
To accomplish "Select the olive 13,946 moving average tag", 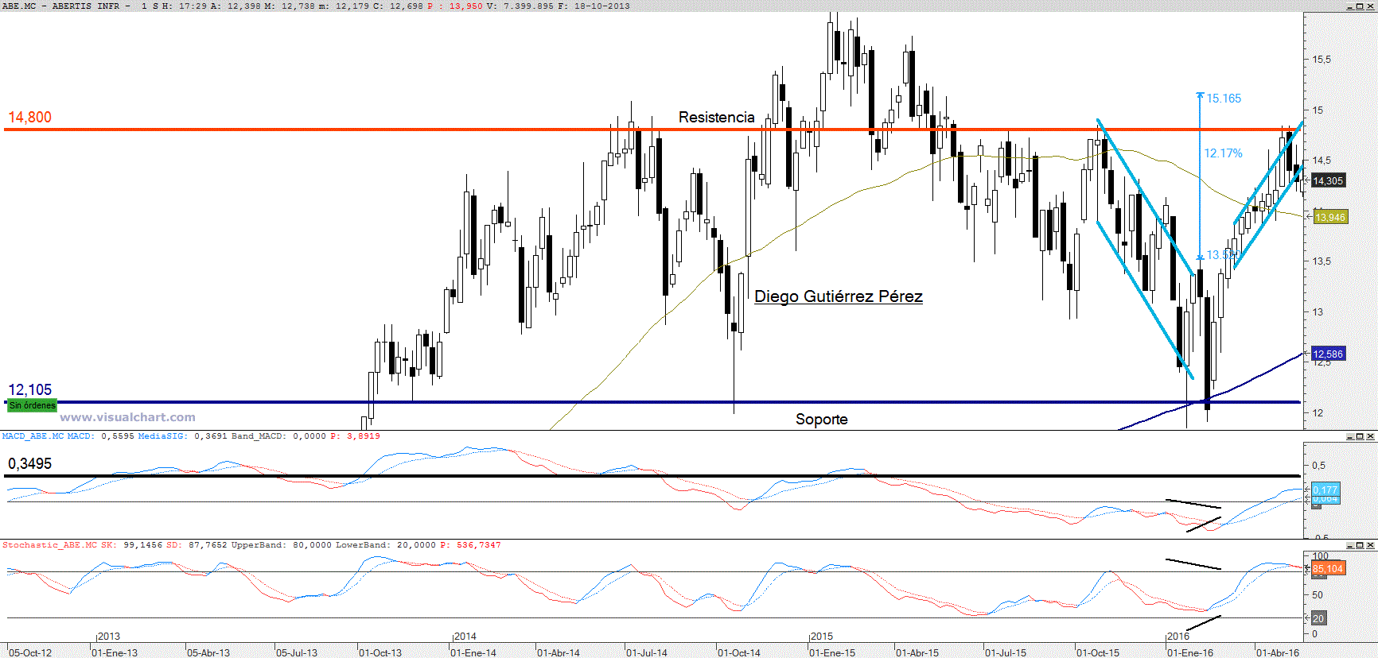I will click(1329, 217).
